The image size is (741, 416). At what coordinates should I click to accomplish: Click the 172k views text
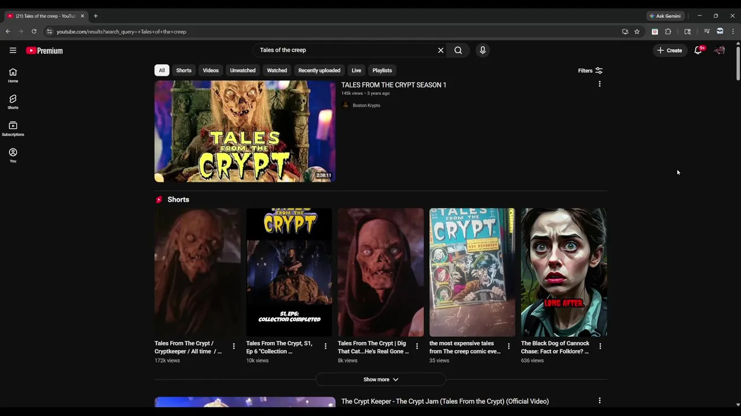pyautogui.click(x=167, y=361)
